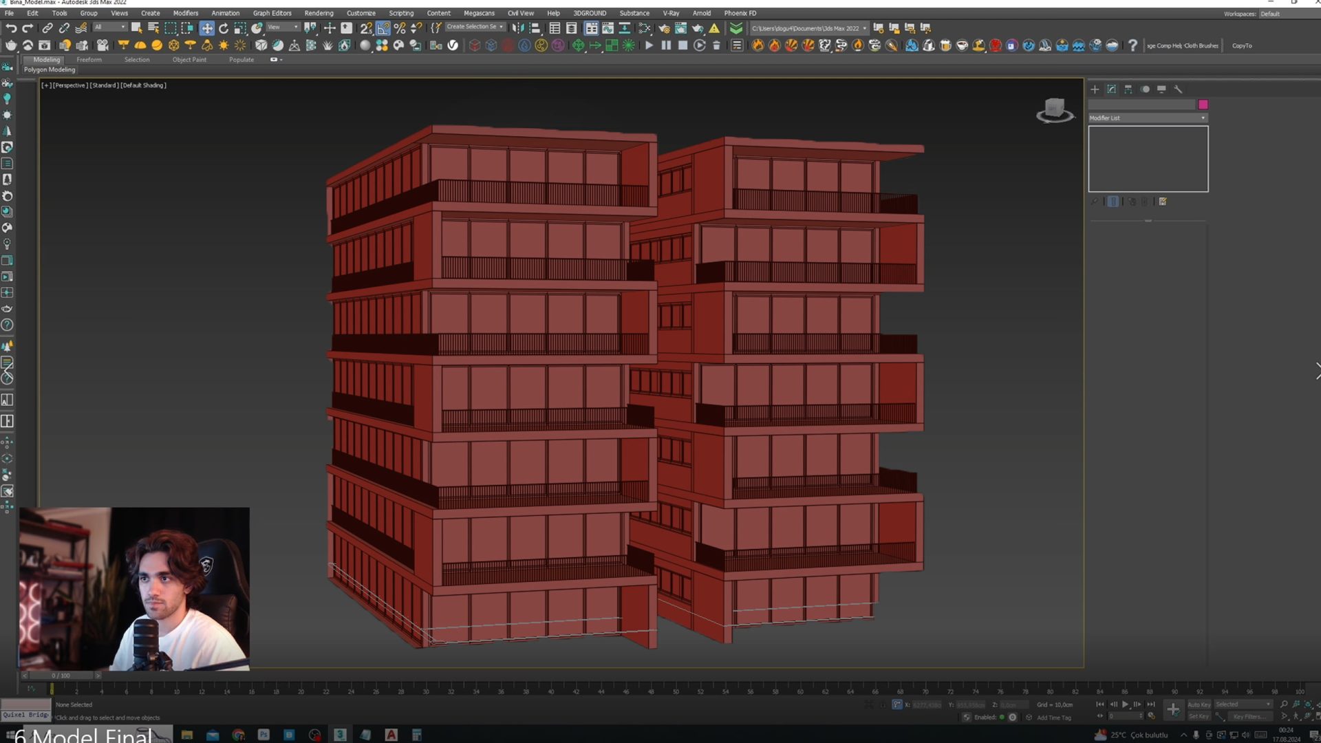Open the Utilities wrench panel
The width and height of the screenshot is (1321, 743).
[1178, 89]
